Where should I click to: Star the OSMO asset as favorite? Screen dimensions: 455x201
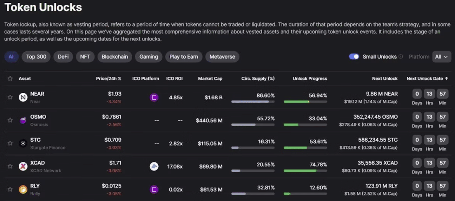[x=10, y=120]
